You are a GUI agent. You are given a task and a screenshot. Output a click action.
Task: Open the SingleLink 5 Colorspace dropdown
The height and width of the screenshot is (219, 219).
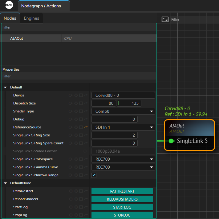pyautogui.click(x=123, y=159)
